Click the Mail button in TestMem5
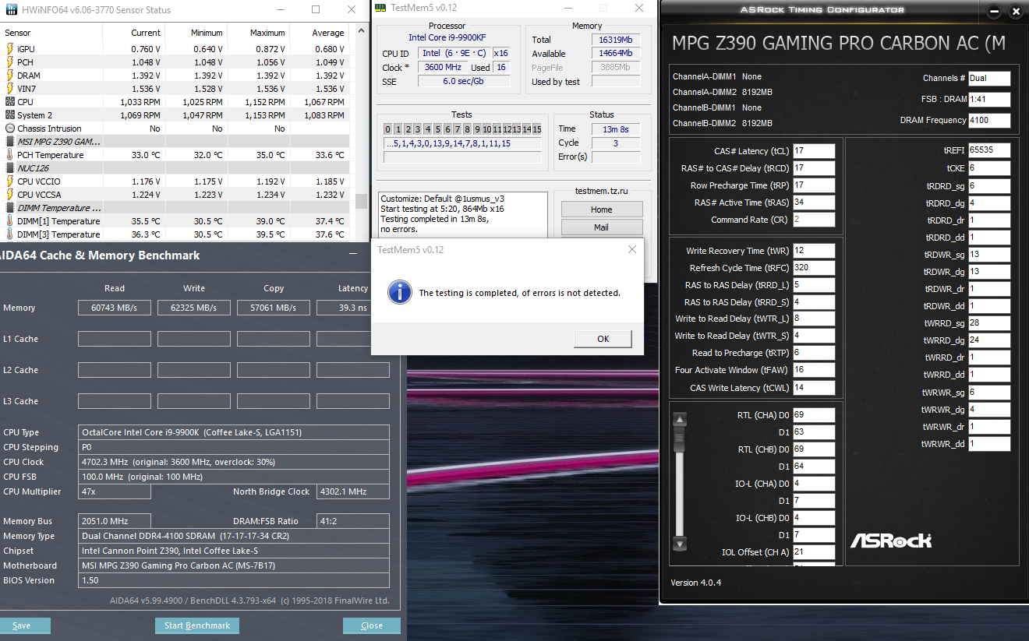The width and height of the screenshot is (1029, 641). click(601, 227)
